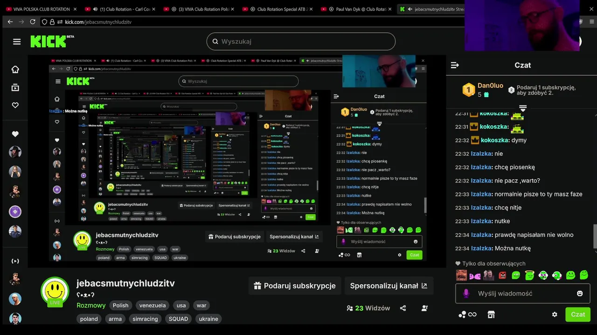Open the Kick hamburger menu
597x335 pixels.
pyautogui.click(x=17, y=41)
